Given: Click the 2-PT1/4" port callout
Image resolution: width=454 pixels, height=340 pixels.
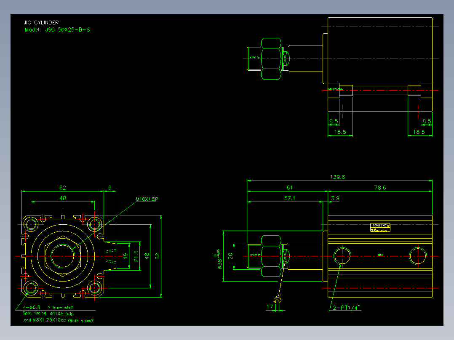Looking at the screenshot, I should tap(347, 308).
